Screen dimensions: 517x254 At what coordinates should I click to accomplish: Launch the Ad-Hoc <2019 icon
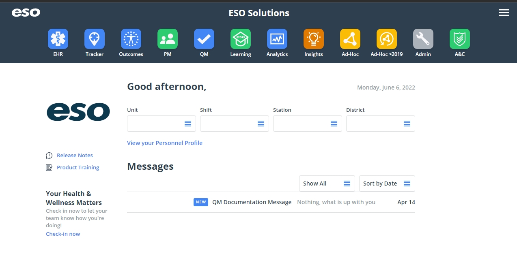(x=387, y=39)
